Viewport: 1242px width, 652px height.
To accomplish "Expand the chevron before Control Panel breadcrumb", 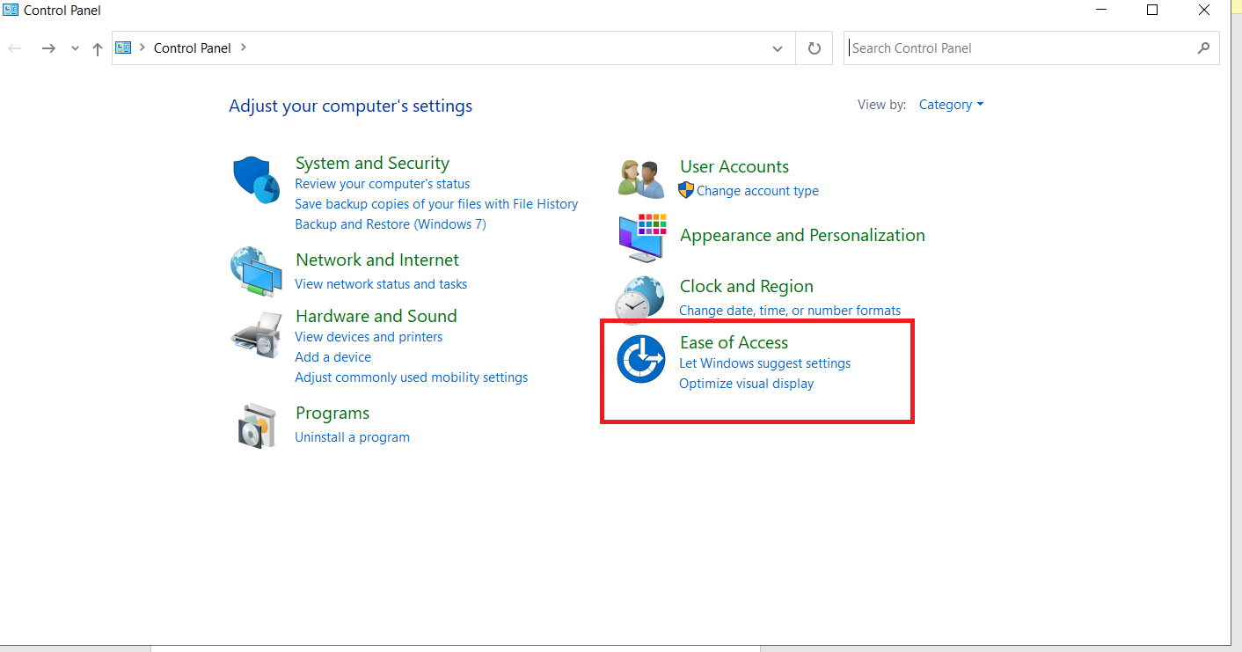I will tap(142, 48).
